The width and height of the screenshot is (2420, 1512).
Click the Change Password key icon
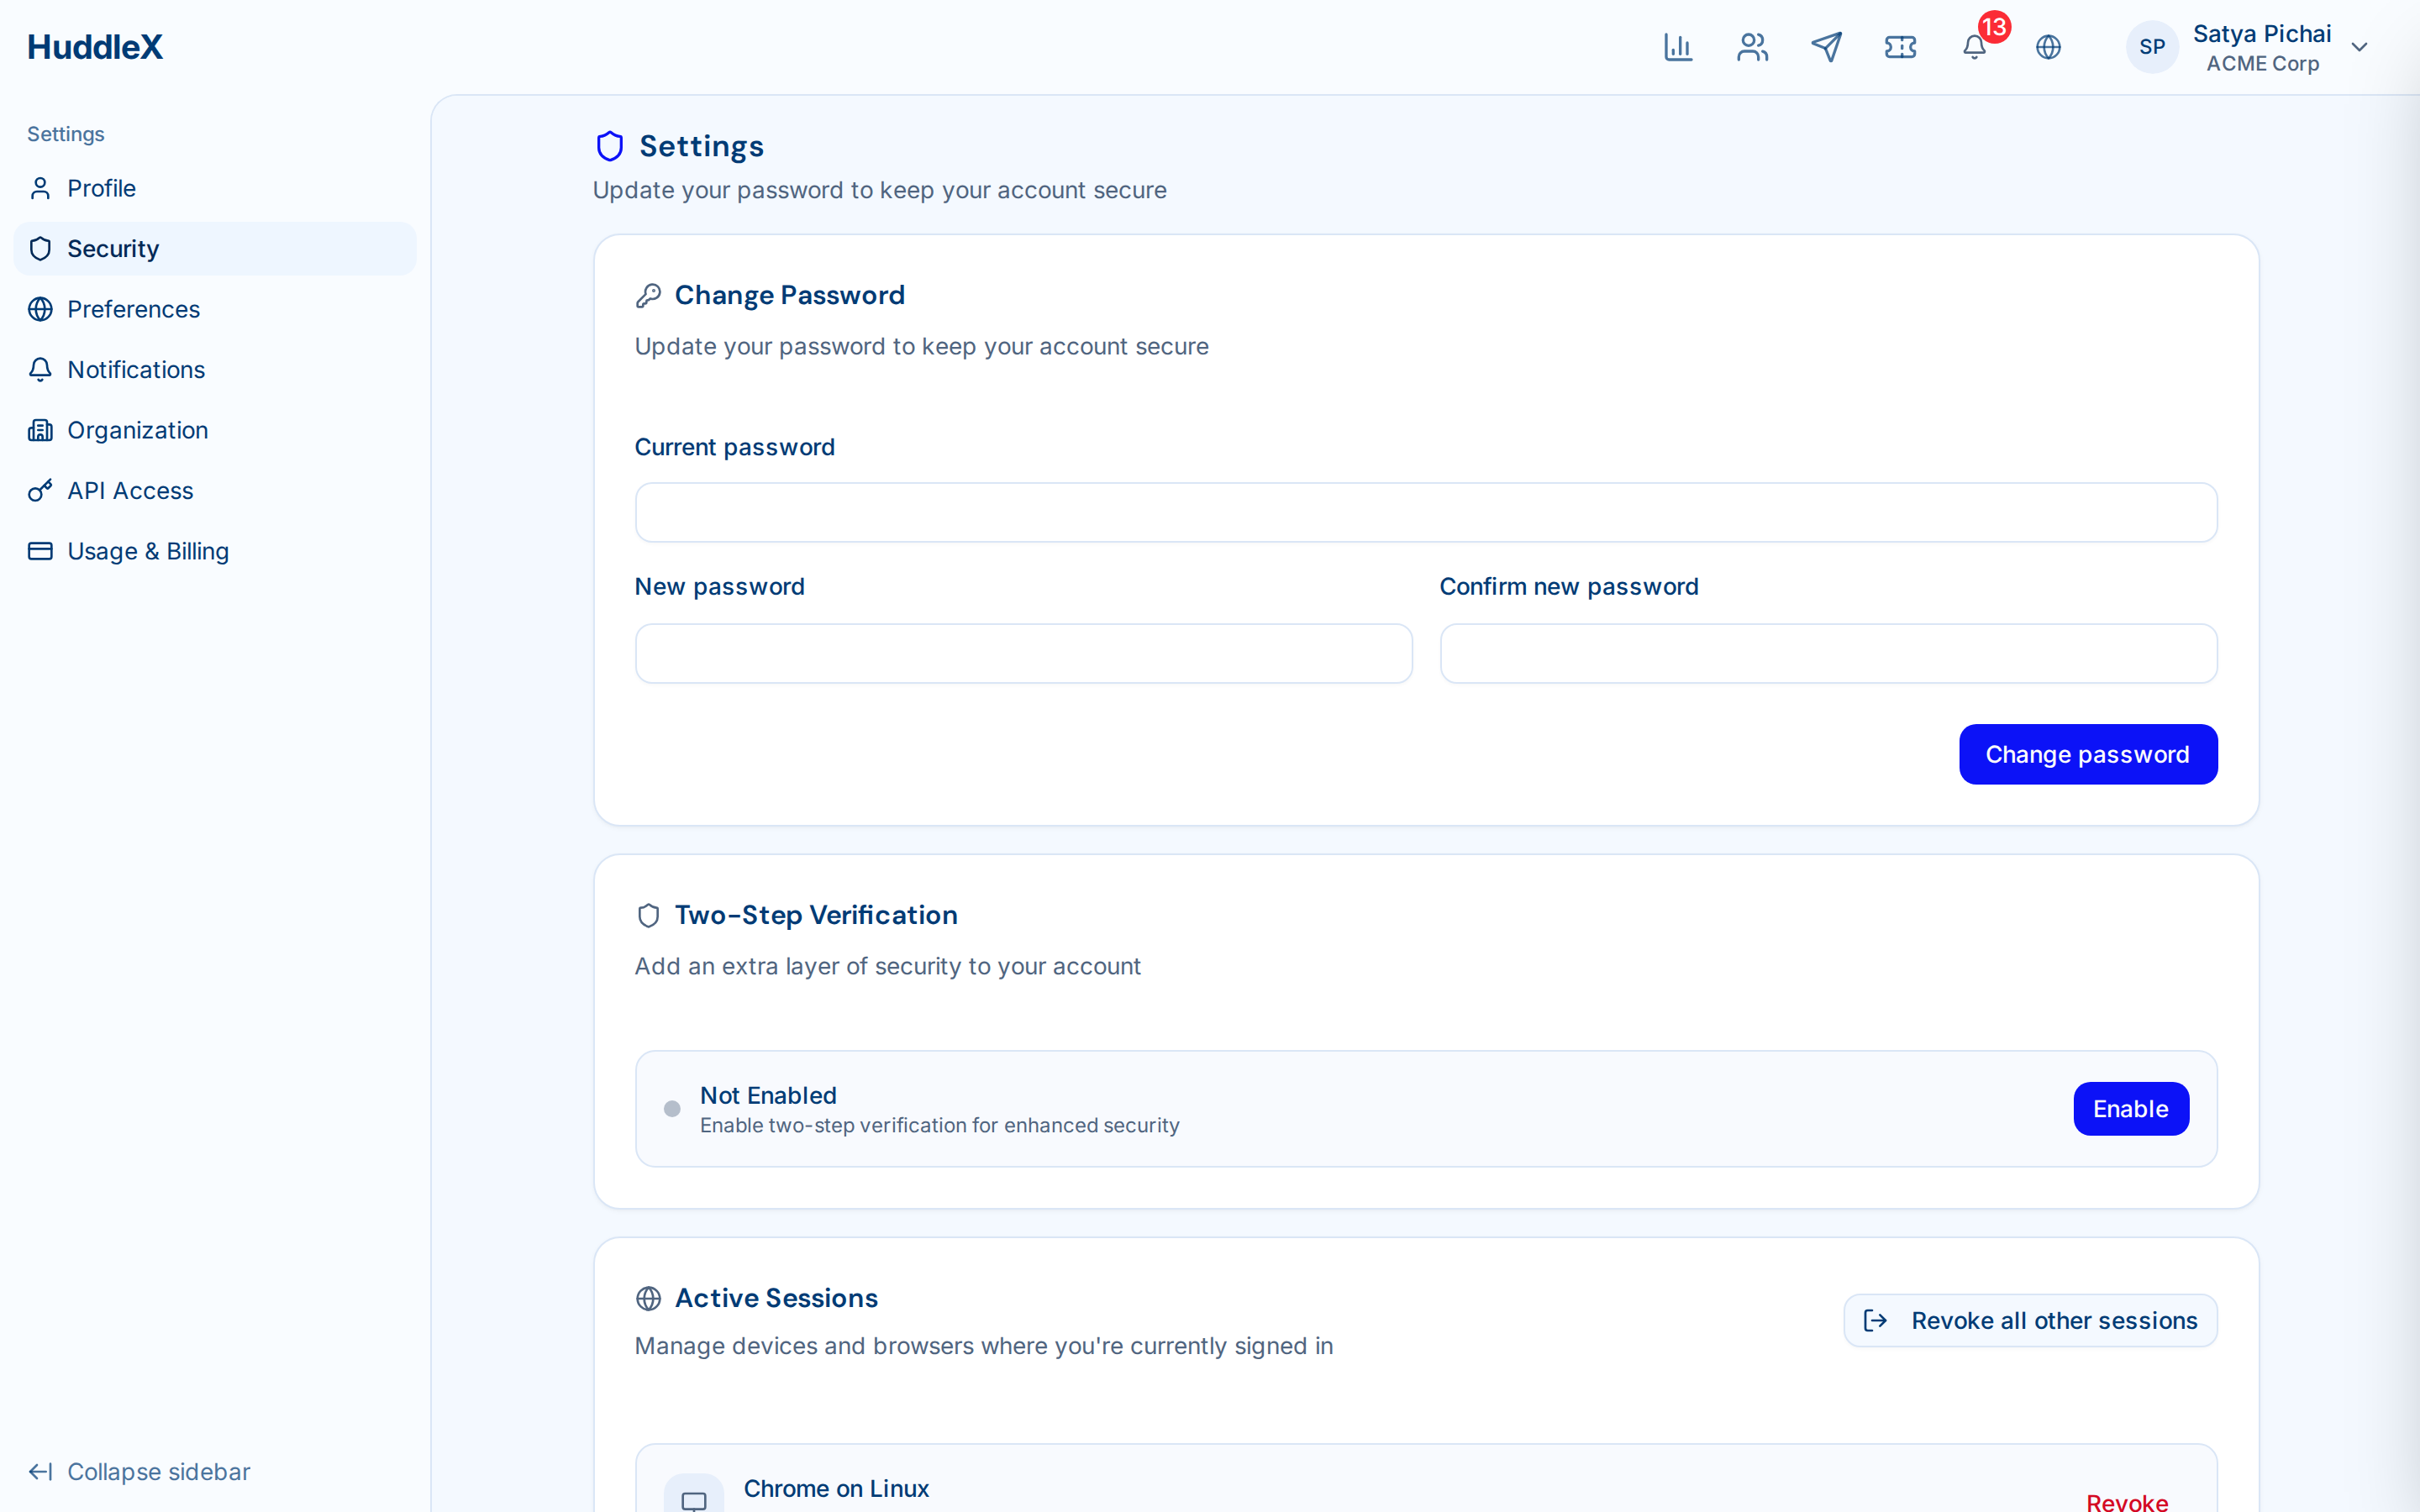click(x=648, y=295)
